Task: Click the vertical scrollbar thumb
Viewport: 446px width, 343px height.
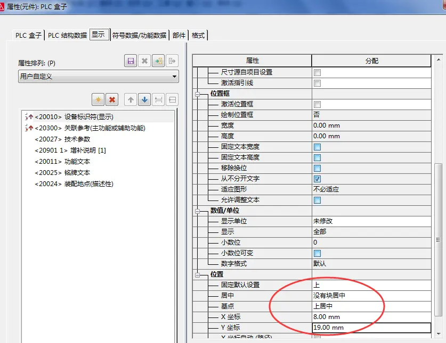Action: [439, 239]
